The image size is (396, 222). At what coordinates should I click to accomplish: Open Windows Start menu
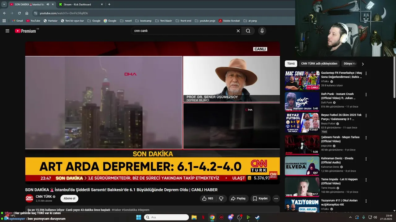click(x=139, y=217)
